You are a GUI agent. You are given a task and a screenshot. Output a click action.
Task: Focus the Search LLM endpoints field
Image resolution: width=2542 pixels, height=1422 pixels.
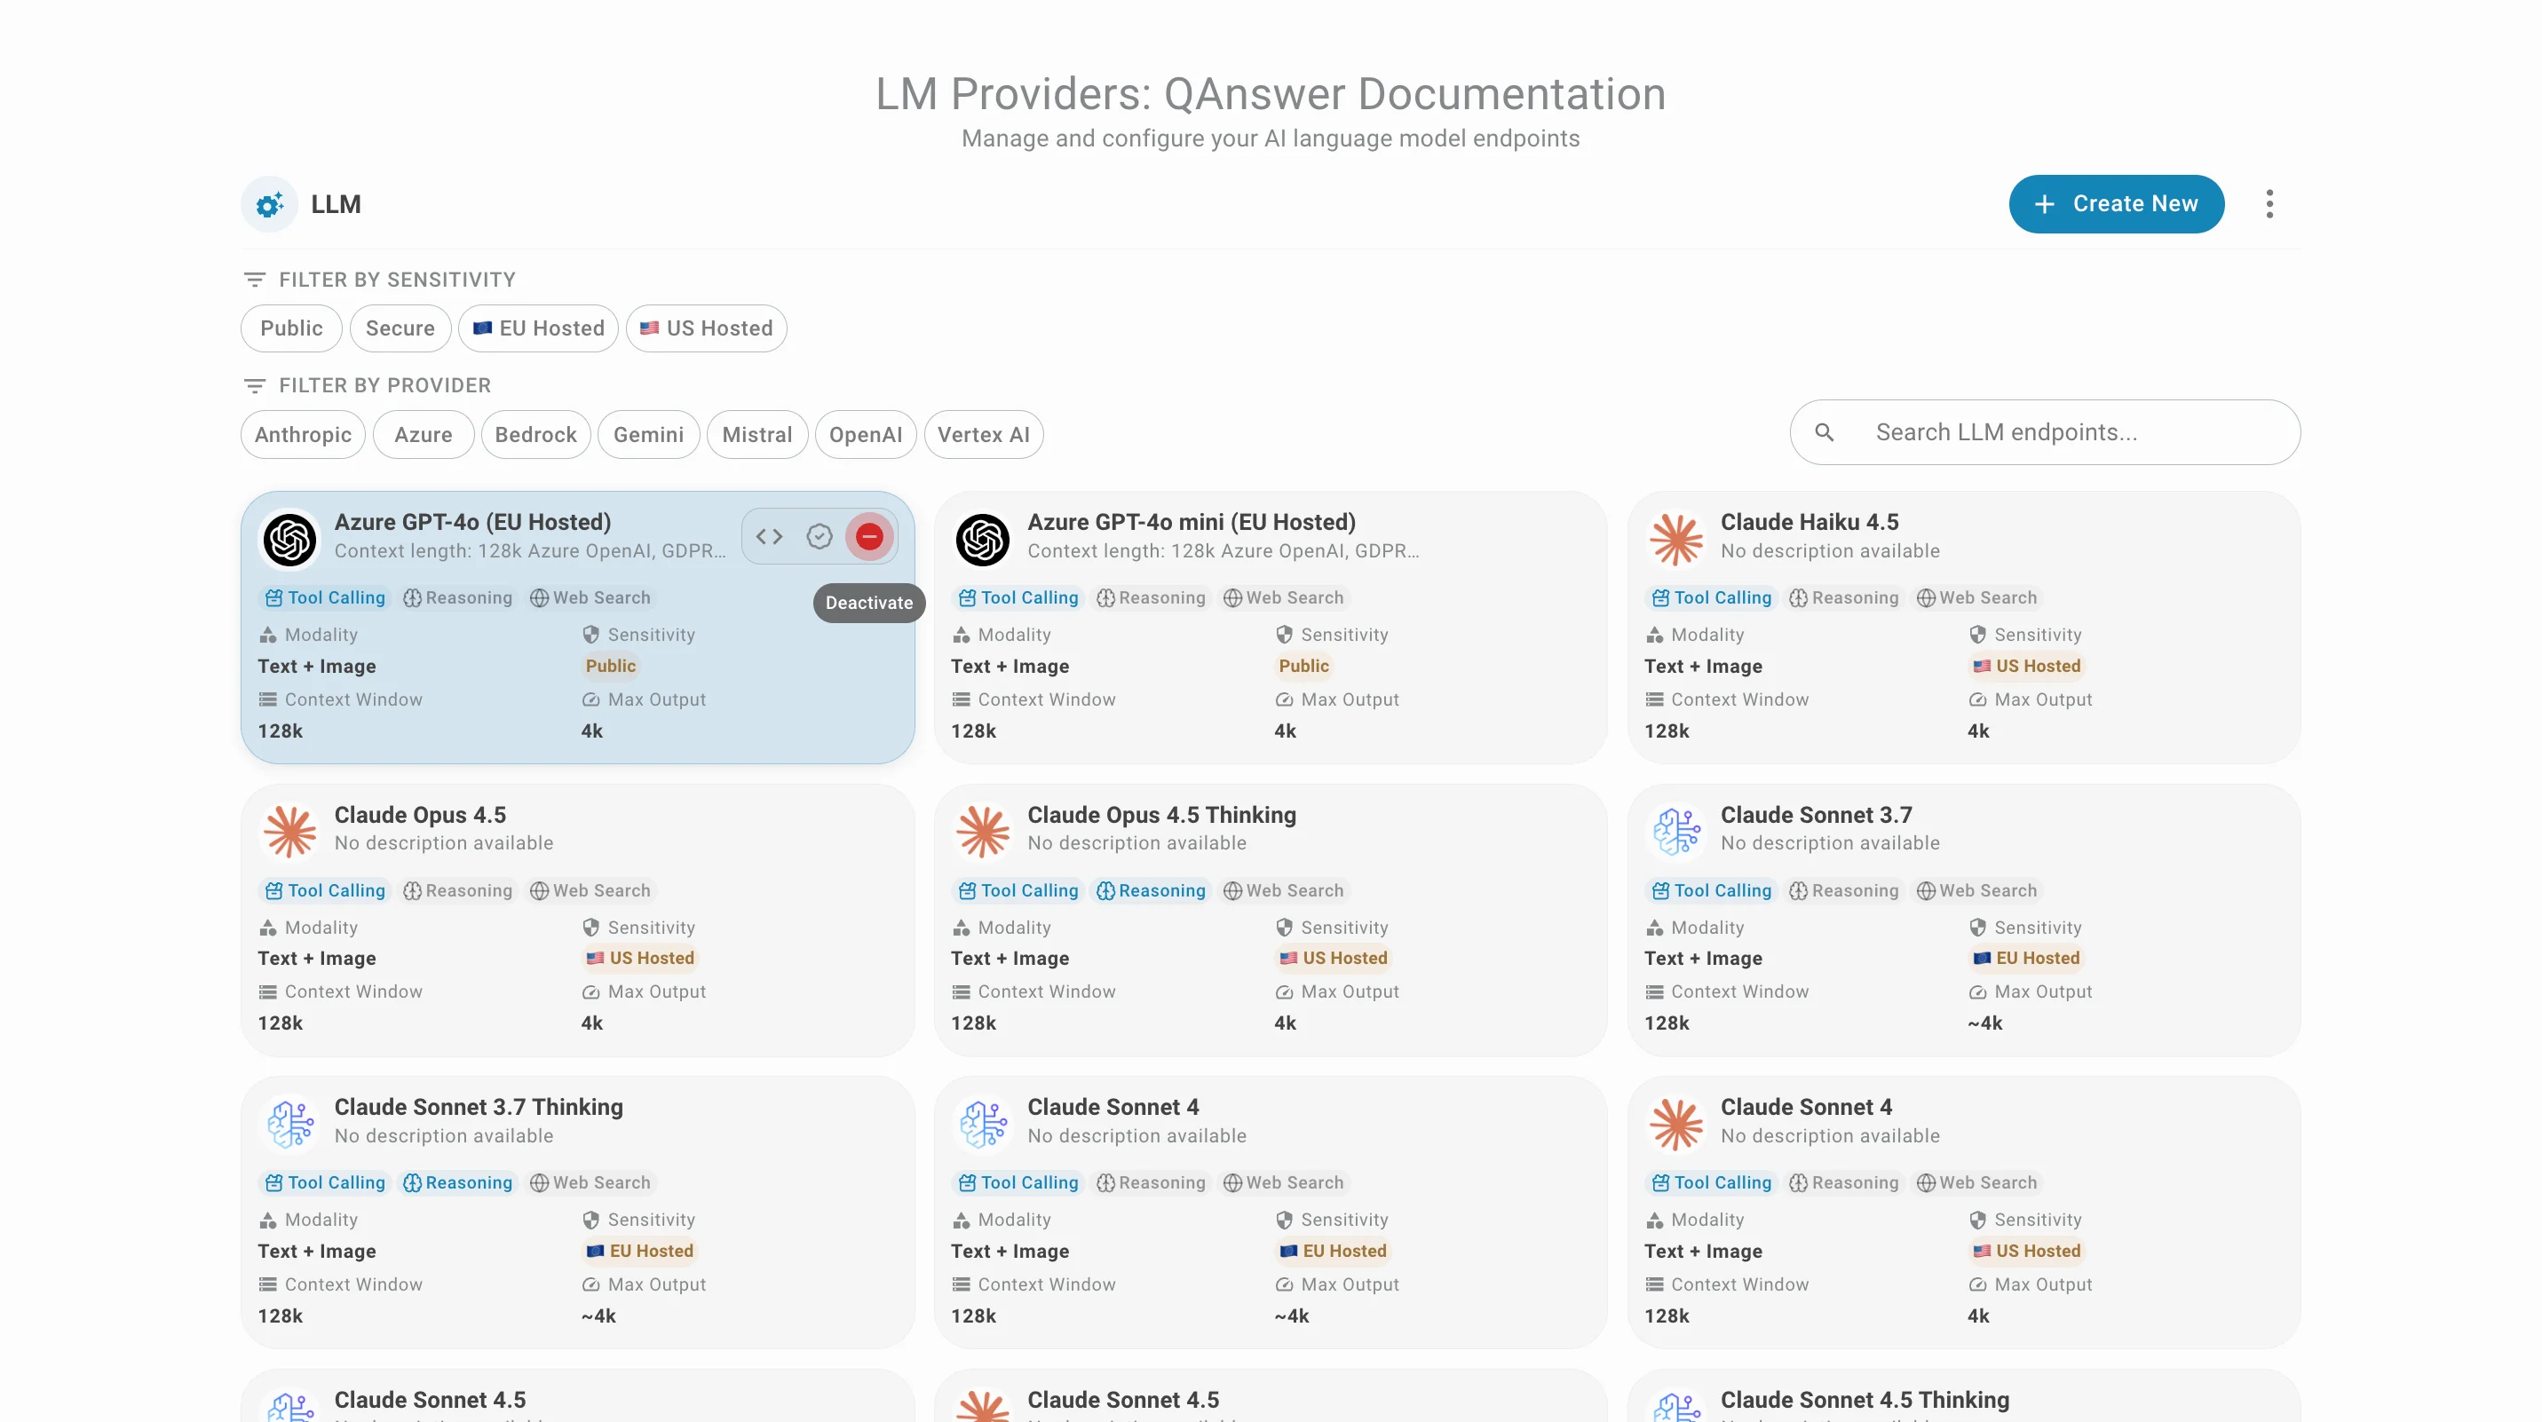(x=2045, y=432)
